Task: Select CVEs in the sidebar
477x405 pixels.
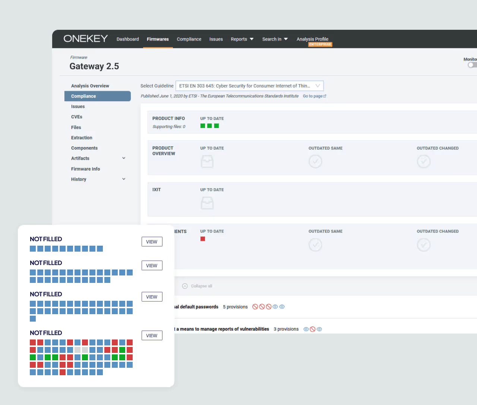Action: 76,117
